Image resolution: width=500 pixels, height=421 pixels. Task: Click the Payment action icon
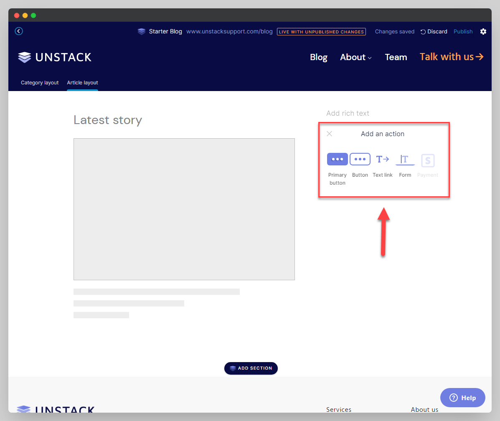point(428,160)
